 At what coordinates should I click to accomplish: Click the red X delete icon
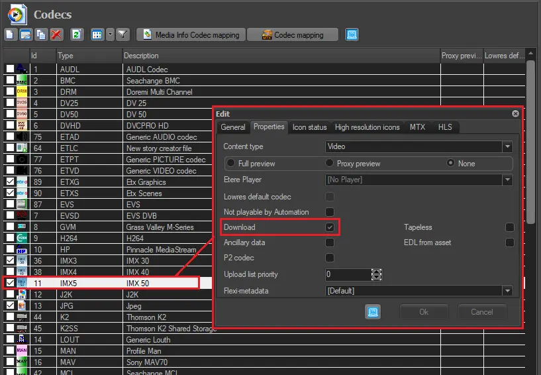coord(56,34)
